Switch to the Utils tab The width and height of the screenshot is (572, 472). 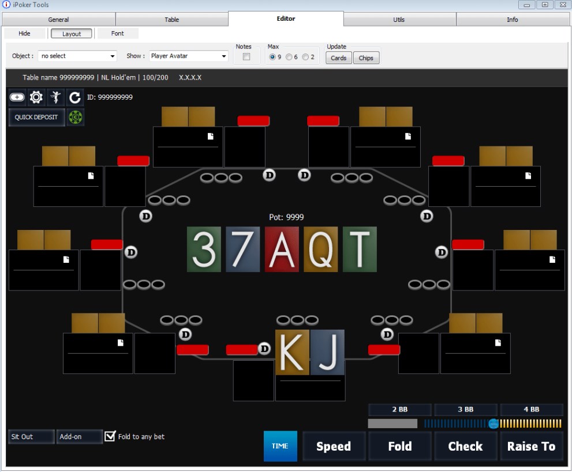coord(399,18)
